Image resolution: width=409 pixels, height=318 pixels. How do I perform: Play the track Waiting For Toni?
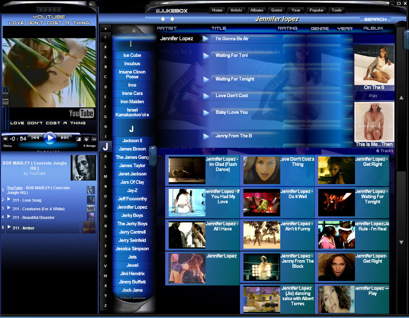206,56
